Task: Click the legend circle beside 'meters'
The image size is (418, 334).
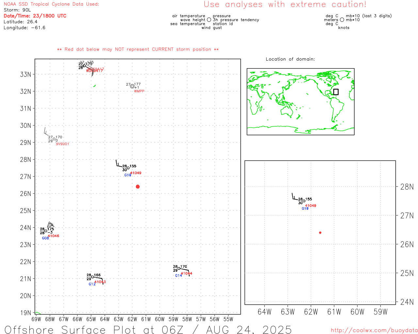Action: pyautogui.click(x=342, y=20)
